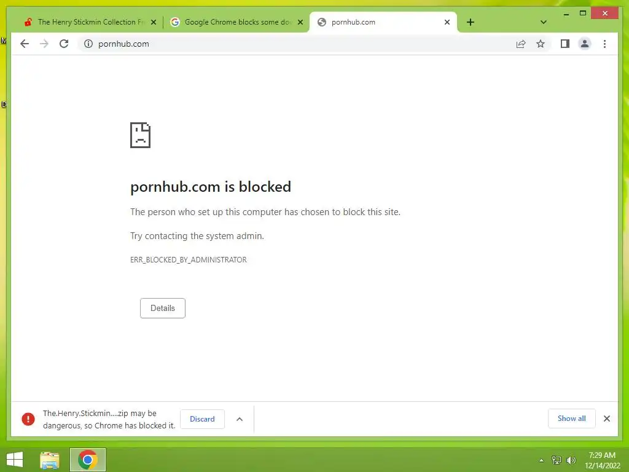Bookmark this tab with the star

[541, 44]
